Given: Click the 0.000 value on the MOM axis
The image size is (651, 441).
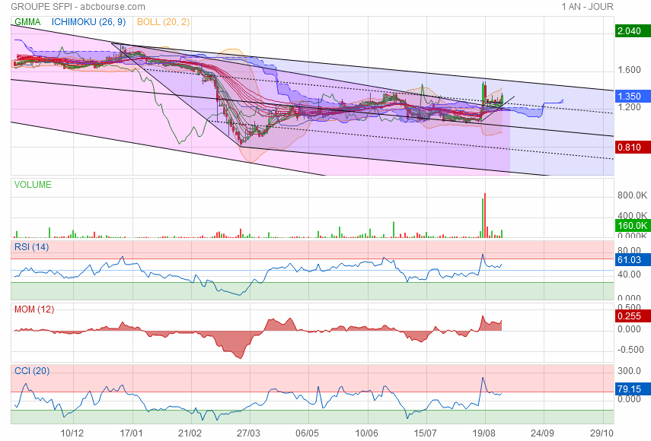Looking at the screenshot, I should (x=629, y=329).
